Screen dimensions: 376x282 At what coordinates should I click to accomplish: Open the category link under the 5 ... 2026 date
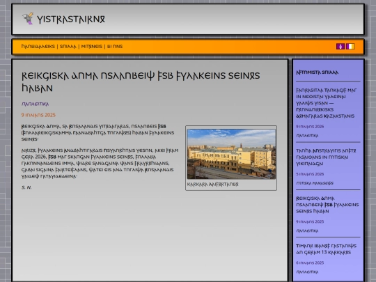[x=315, y=183]
